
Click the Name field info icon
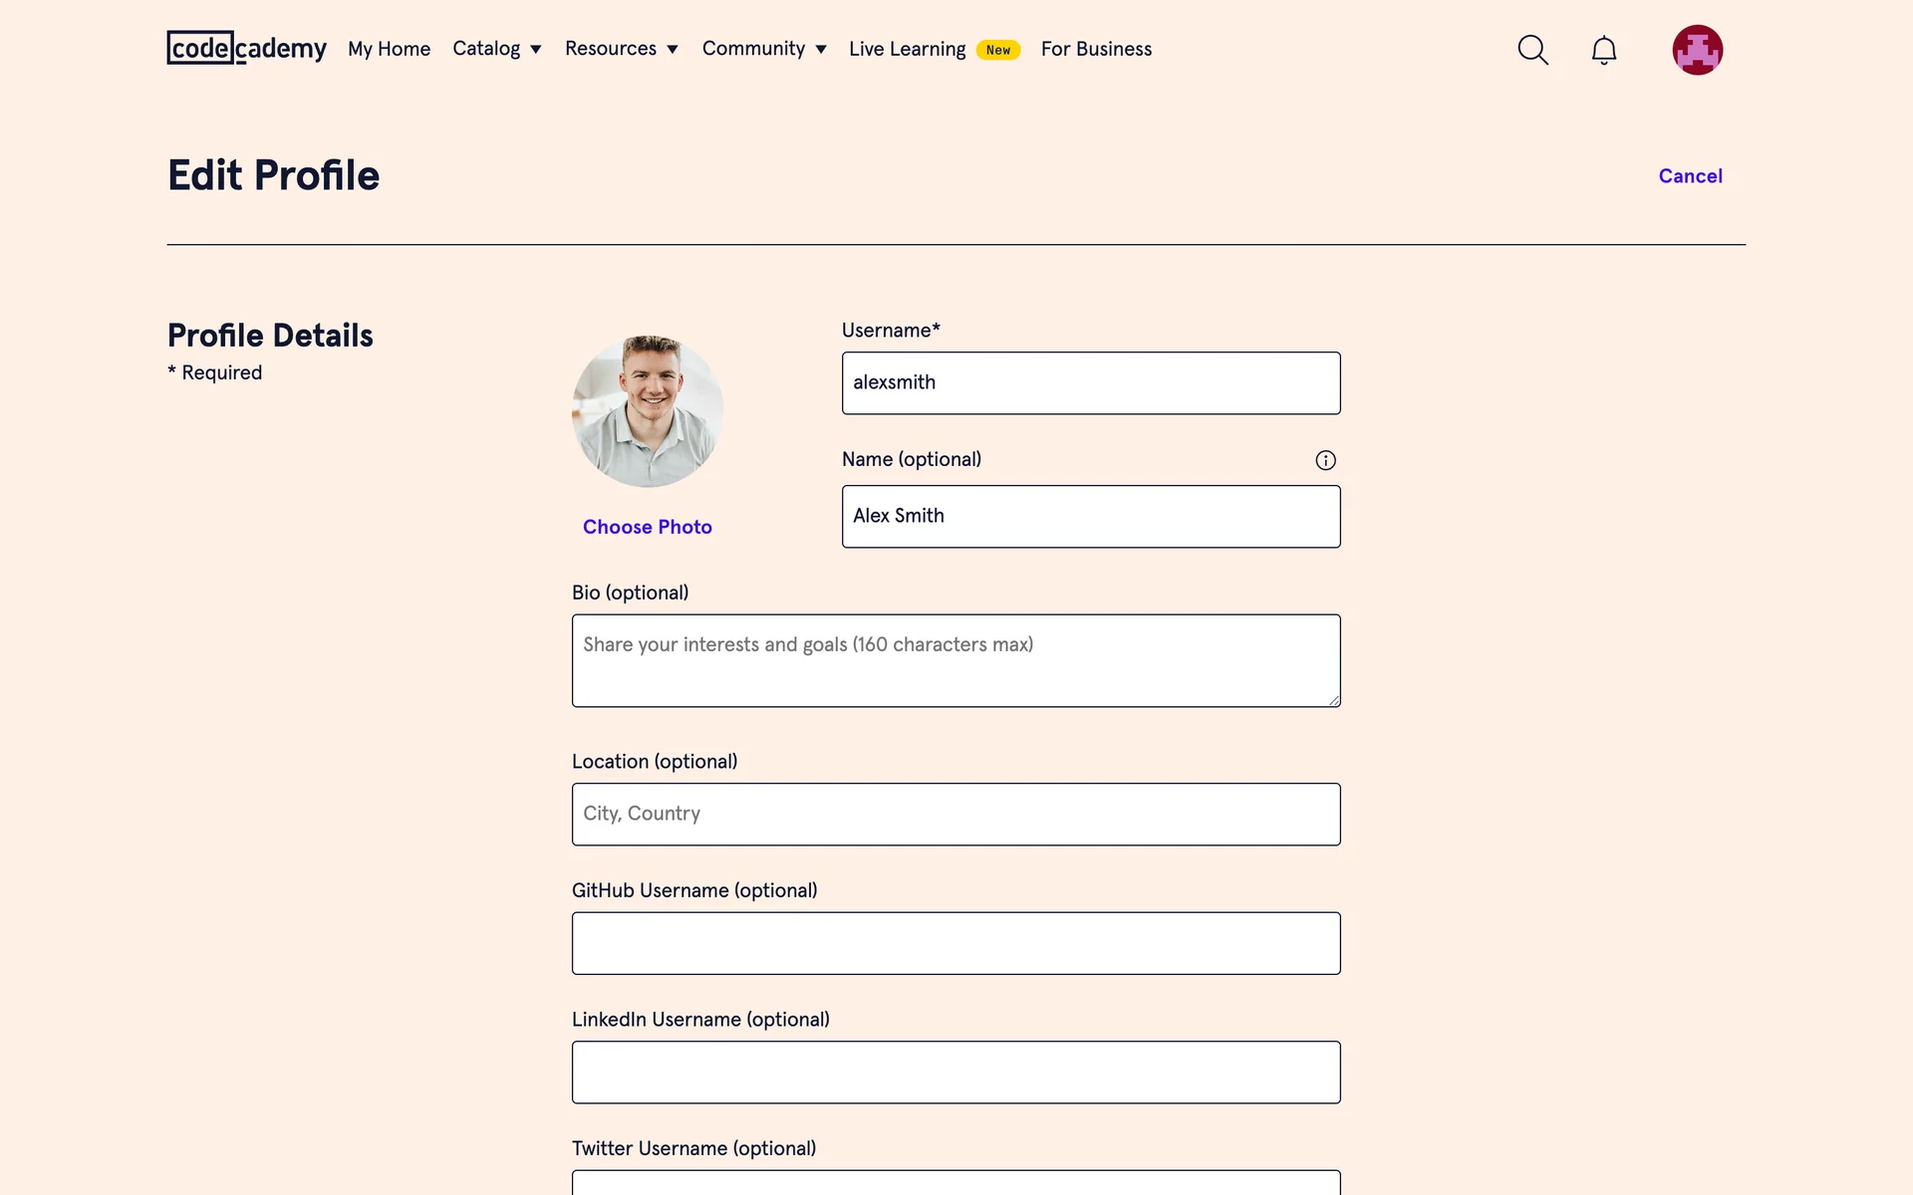tap(1325, 460)
